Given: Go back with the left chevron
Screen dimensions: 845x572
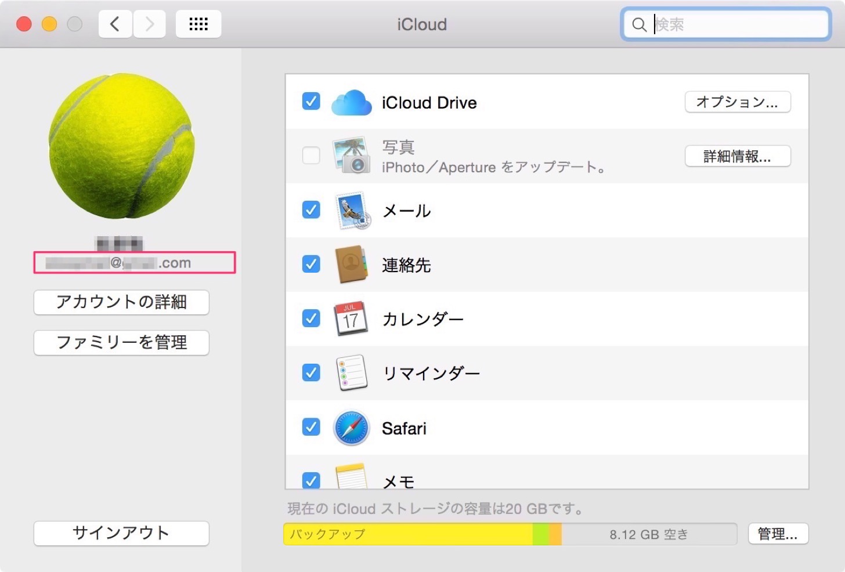Looking at the screenshot, I should (x=115, y=24).
